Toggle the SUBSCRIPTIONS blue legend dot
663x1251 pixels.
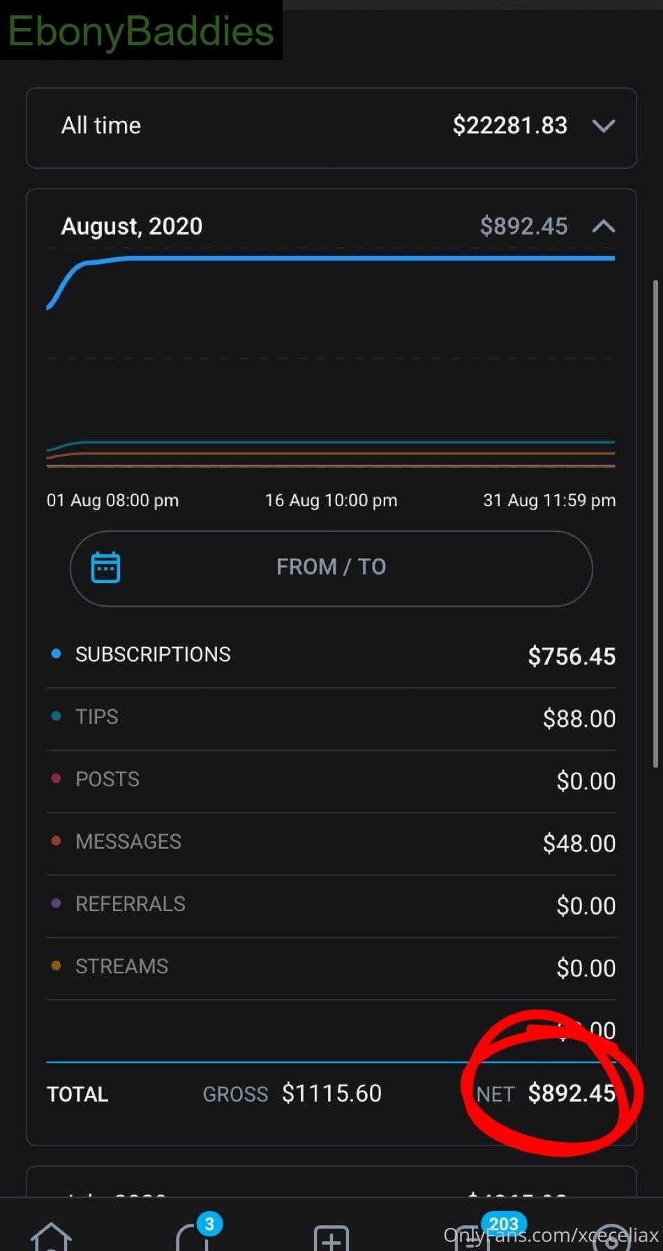tap(57, 654)
